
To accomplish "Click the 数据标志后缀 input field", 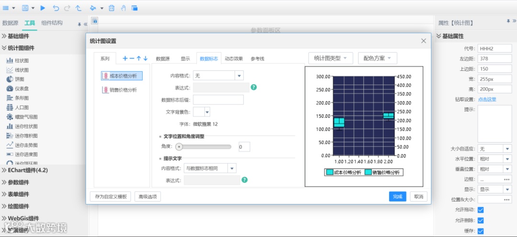I will [x=218, y=100].
